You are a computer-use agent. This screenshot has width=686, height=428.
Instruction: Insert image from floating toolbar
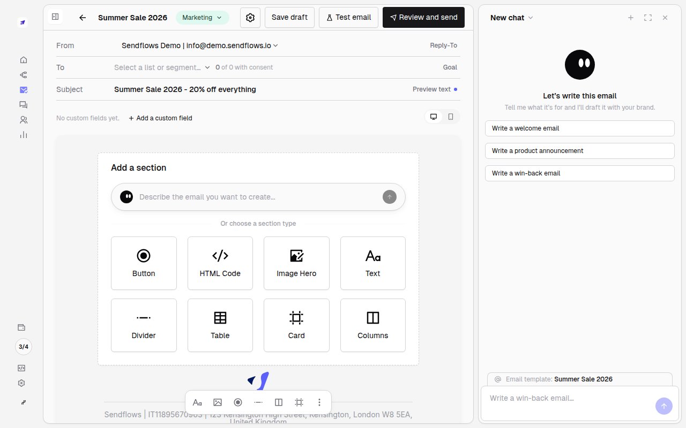click(x=218, y=402)
